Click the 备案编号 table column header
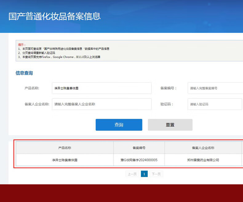The height and width of the screenshot is (202, 243). (139, 148)
